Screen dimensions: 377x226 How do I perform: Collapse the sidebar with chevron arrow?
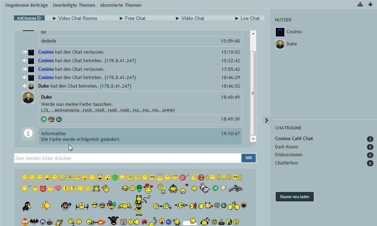pyautogui.click(x=266, y=120)
